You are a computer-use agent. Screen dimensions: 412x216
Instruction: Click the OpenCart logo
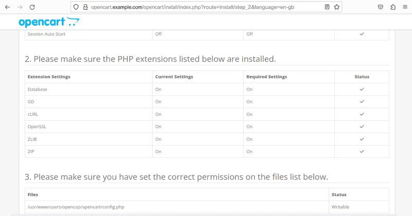pyautogui.click(x=49, y=22)
